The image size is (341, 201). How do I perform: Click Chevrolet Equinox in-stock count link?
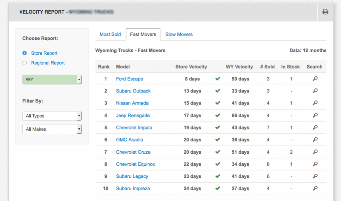[291, 164]
